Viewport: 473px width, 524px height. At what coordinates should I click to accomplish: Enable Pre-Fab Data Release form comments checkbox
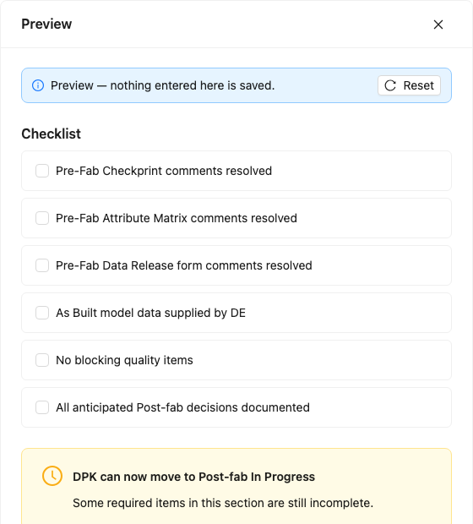tap(42, 265)
